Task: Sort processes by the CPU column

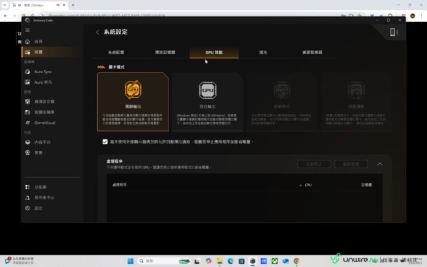Action: 307,185
